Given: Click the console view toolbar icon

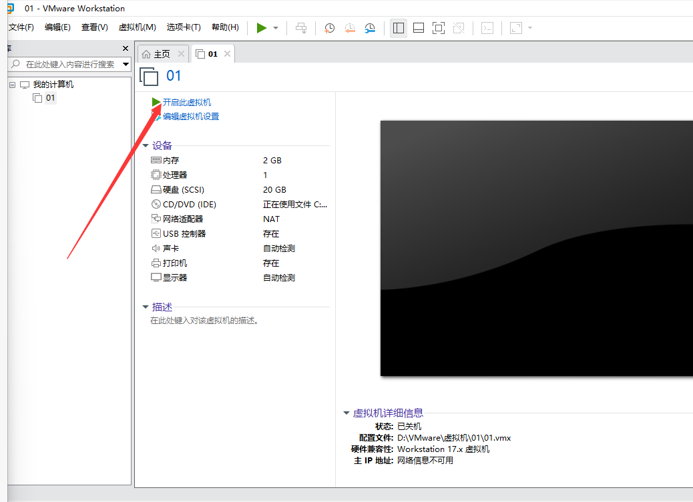Looking at the screenshot, I should [487, 28].
